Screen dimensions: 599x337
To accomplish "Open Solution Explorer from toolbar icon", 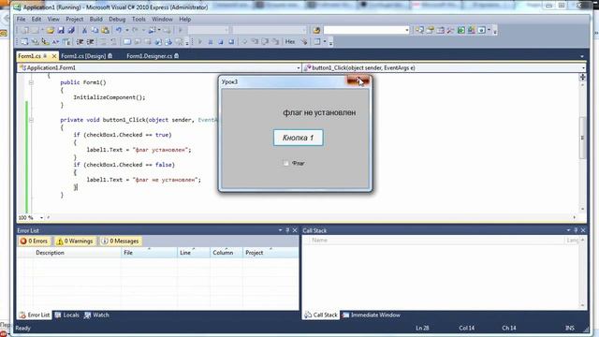I will pyautogui.click(x=420, y=30).
